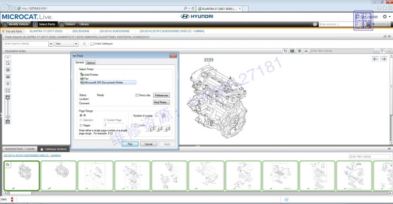Select the Pages radio button

81,125
